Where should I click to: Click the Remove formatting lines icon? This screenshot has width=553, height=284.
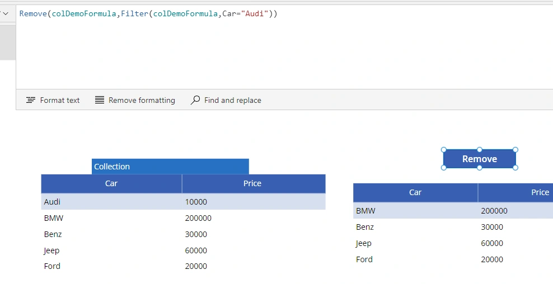(x=100, y=100)
